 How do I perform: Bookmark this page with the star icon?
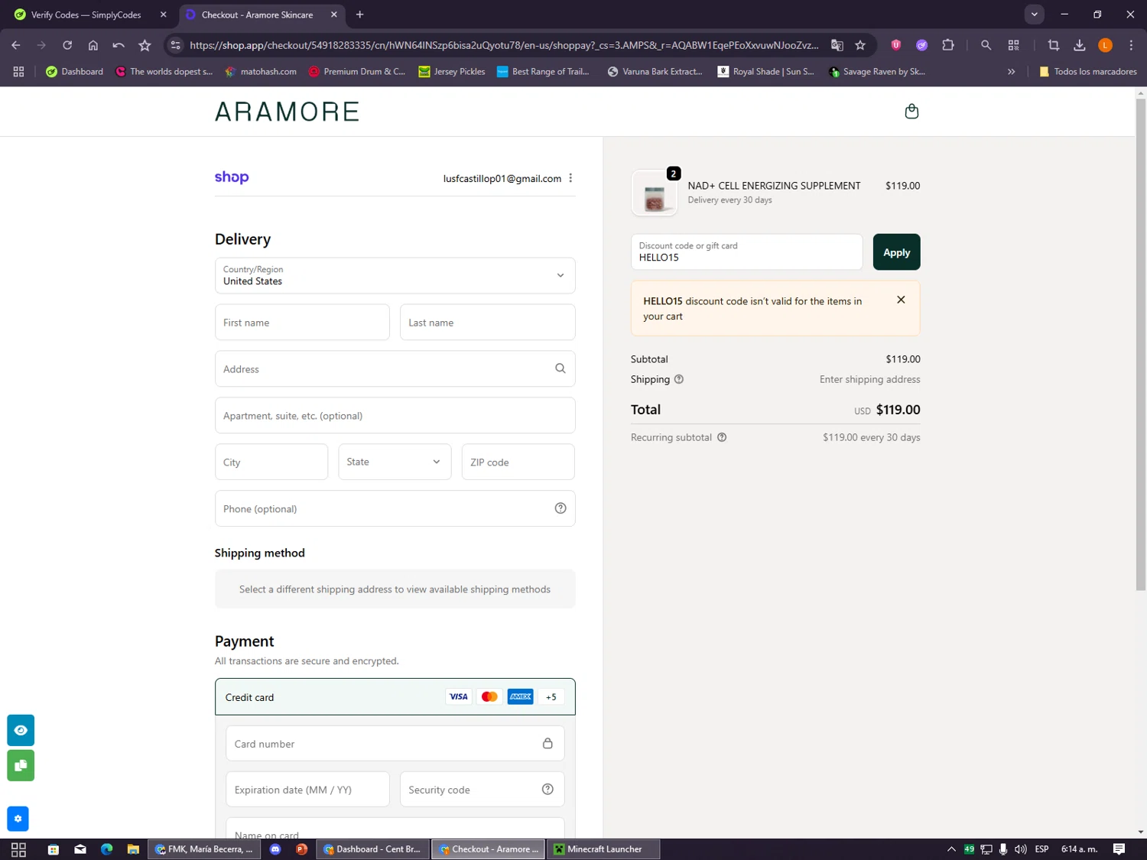pos(860,45)
